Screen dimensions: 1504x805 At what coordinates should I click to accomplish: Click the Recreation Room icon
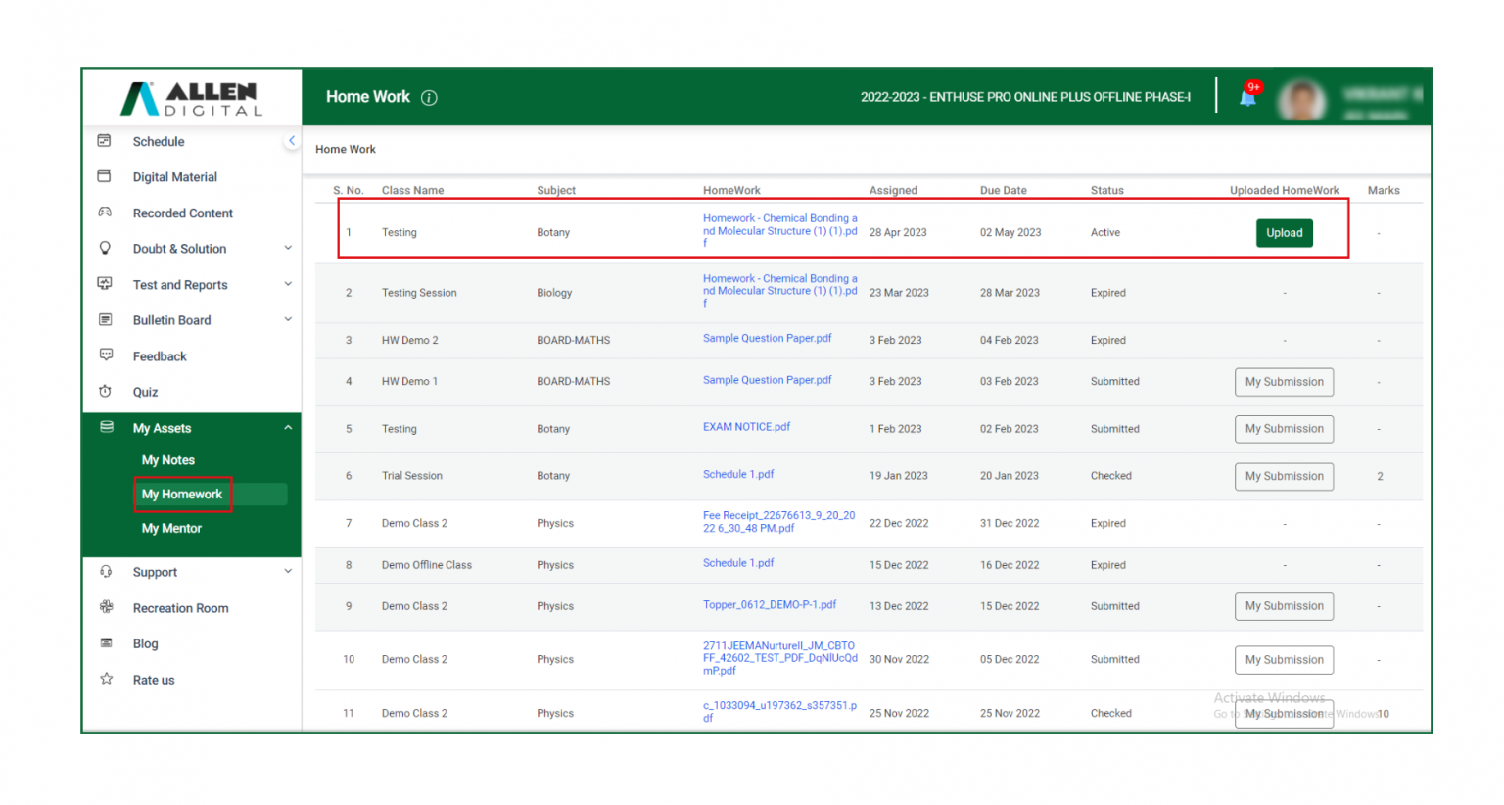click(106, 607)
